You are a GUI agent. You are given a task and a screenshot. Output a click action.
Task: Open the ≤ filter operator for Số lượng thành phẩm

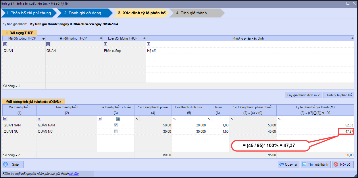(137, 119)
